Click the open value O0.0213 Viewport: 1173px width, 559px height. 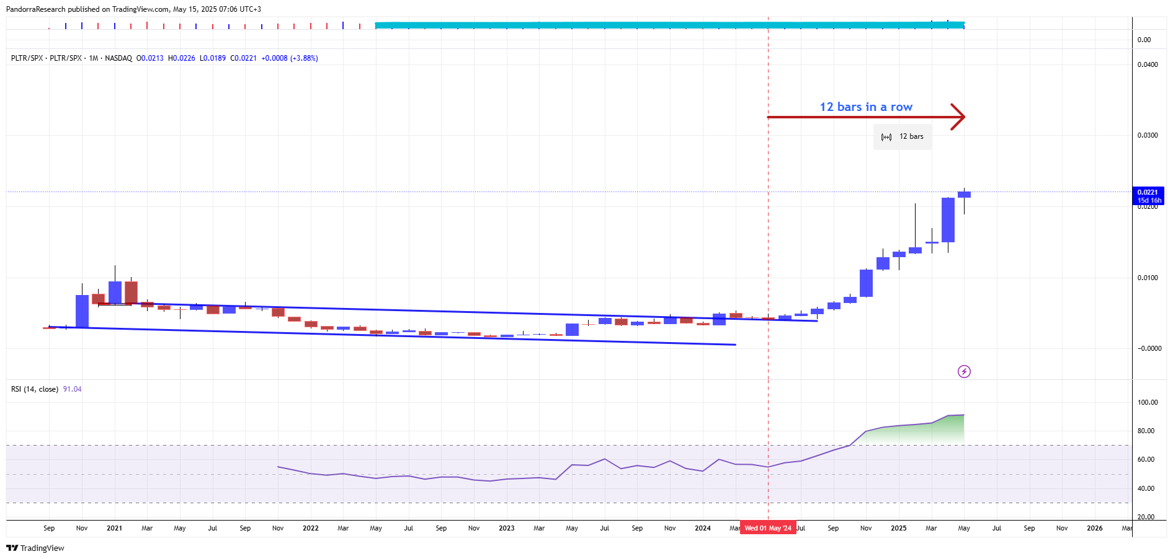150,58
